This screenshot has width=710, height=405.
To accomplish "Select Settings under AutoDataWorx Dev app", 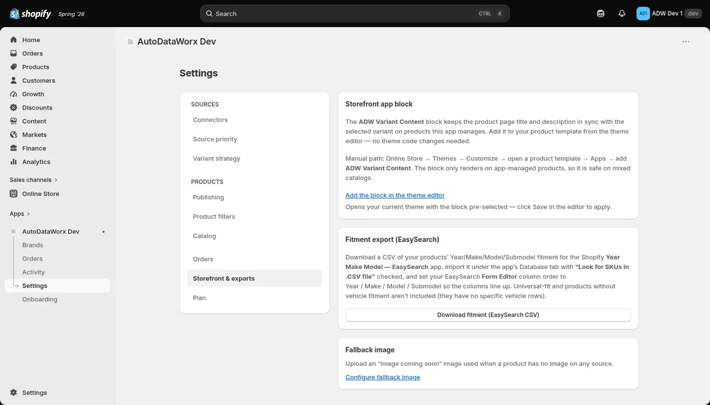I will pos(58,286).
